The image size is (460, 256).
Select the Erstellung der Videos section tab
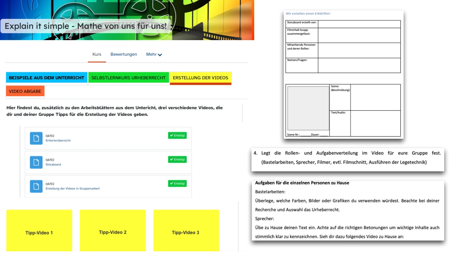(200, 78)
